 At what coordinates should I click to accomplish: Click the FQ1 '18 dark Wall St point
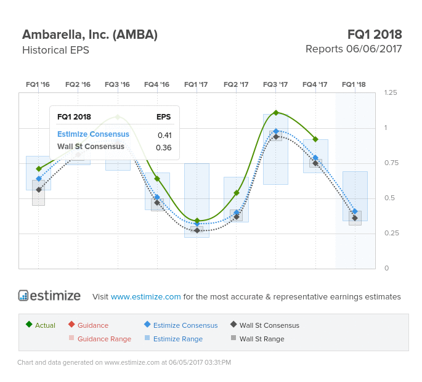(355, 218)
